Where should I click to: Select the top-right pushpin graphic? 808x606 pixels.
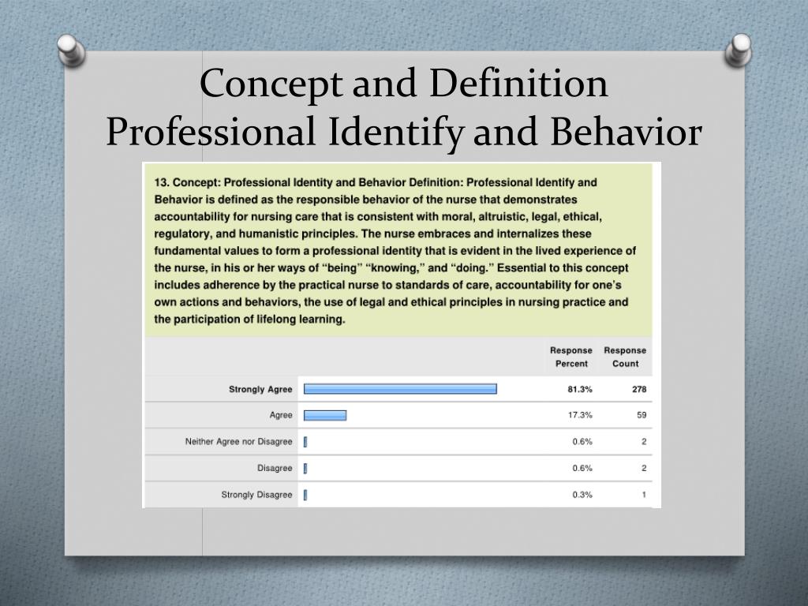tap(739, 50)
